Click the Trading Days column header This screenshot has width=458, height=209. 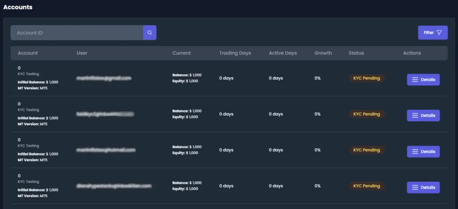[x=235, y=53]
